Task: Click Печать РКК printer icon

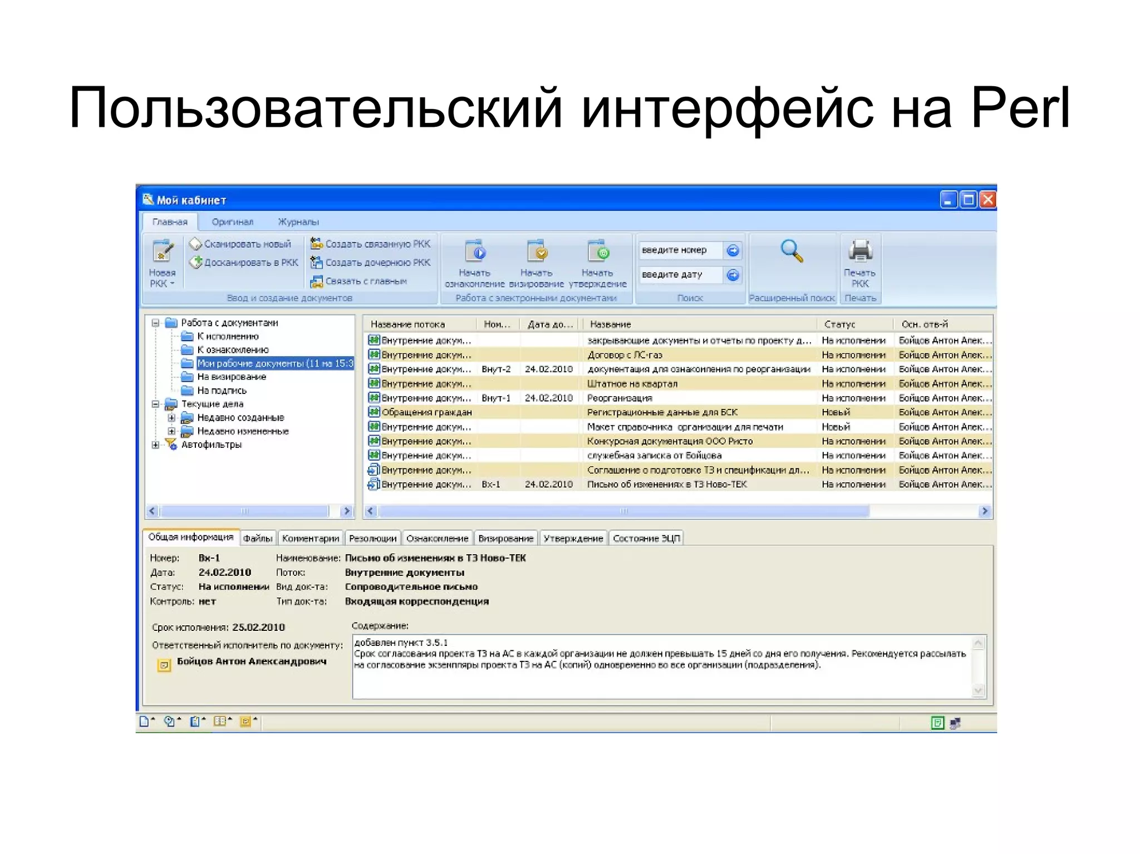Action: 859,251
